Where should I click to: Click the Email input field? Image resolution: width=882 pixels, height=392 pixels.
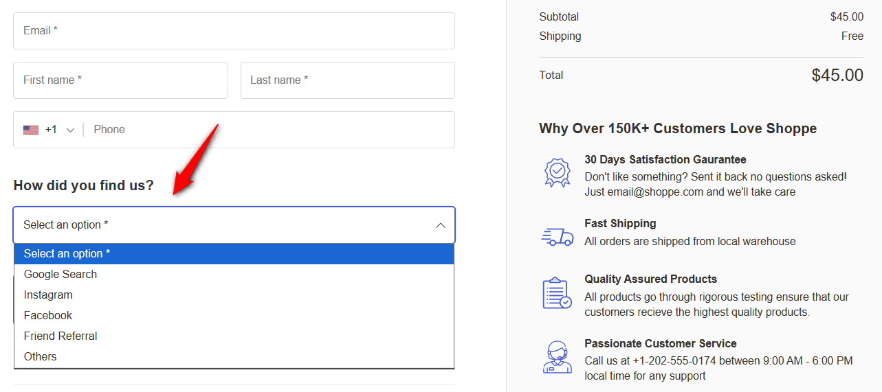[x=234, y=31]
